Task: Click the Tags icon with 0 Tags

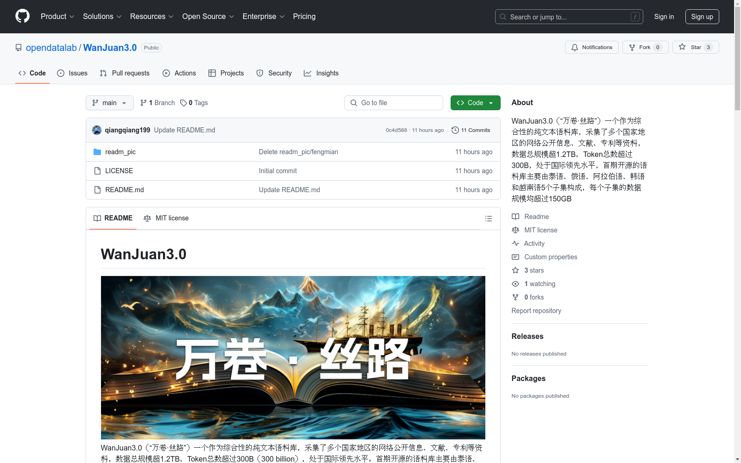Action: point(183,103)
